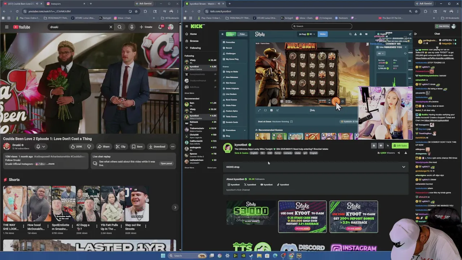
Task: Show More channels under Following
Action: coord(189,93)
